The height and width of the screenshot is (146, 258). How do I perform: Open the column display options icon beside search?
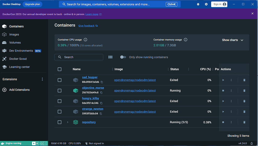pyautogui.click(x=110, y=57)
